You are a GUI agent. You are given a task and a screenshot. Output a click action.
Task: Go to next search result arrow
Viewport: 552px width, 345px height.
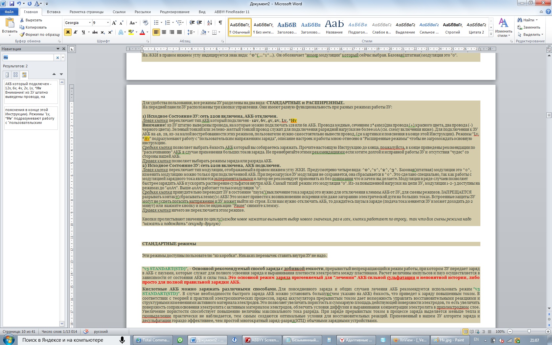[x=61, y=74]
